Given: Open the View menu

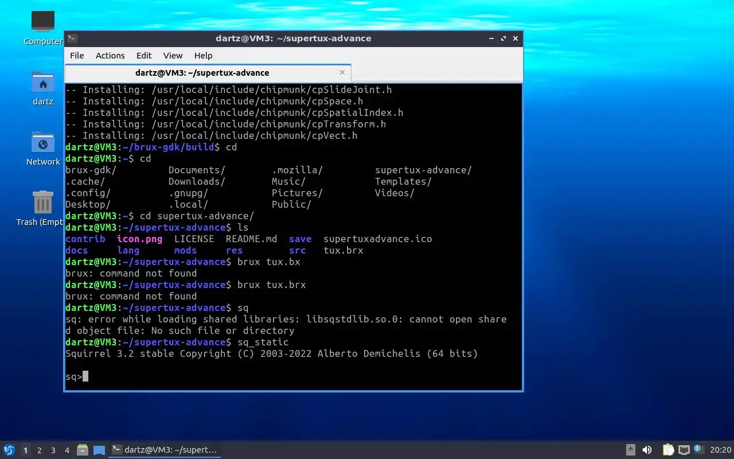Looking at the screenshot, I should (x=173, y=56).
